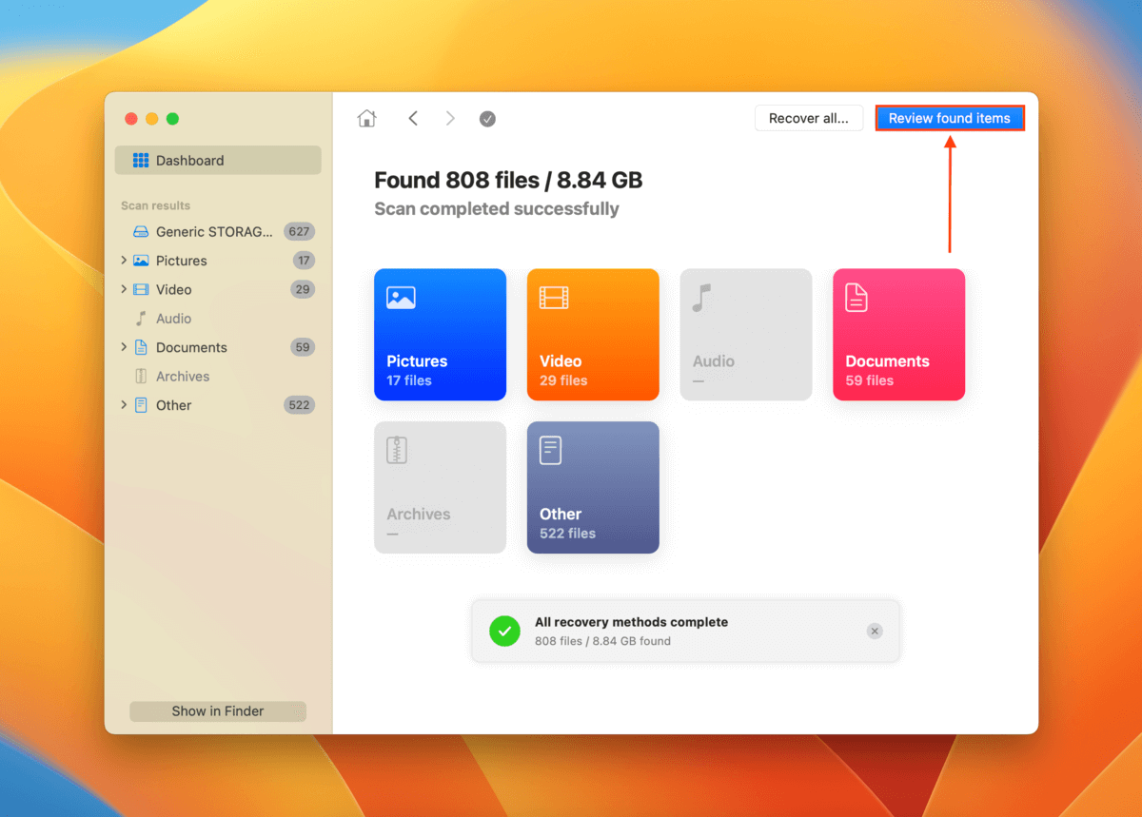Dismiss the recovery complete notification
Image resolution: width=1142 pixels, height=817 pixels.
coord(875,632)
